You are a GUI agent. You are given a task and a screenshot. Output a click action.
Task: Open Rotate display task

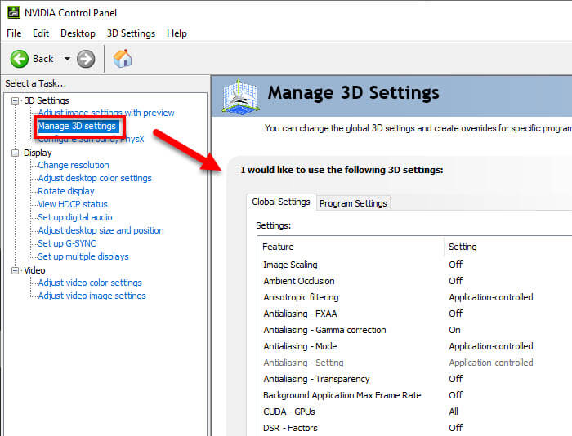[66, 191]
